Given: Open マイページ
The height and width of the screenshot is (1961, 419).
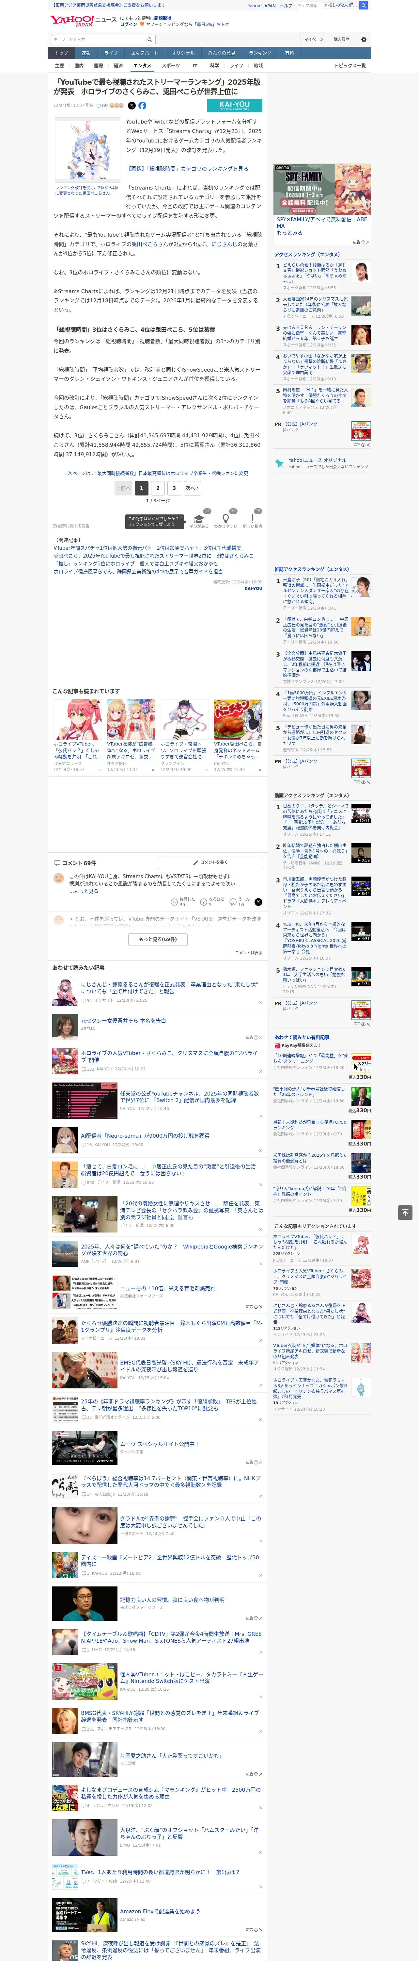Looking at the screenshot, I should click(313, 40).
